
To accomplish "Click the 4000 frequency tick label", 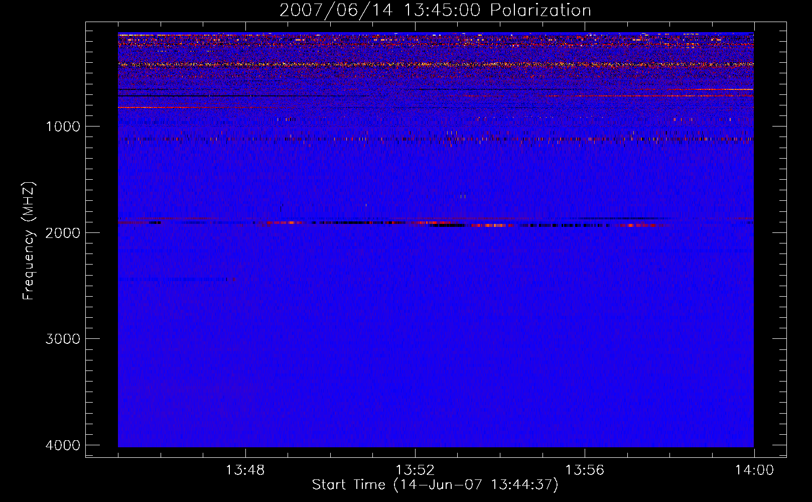I will [x=63, y=445].
